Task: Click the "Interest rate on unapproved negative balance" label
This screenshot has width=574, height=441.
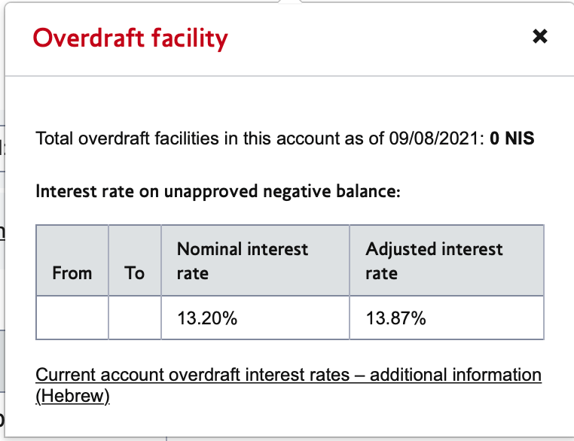Action: click(218, 191)
